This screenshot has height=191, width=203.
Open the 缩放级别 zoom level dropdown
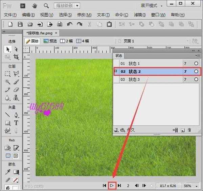click(67, 6)
